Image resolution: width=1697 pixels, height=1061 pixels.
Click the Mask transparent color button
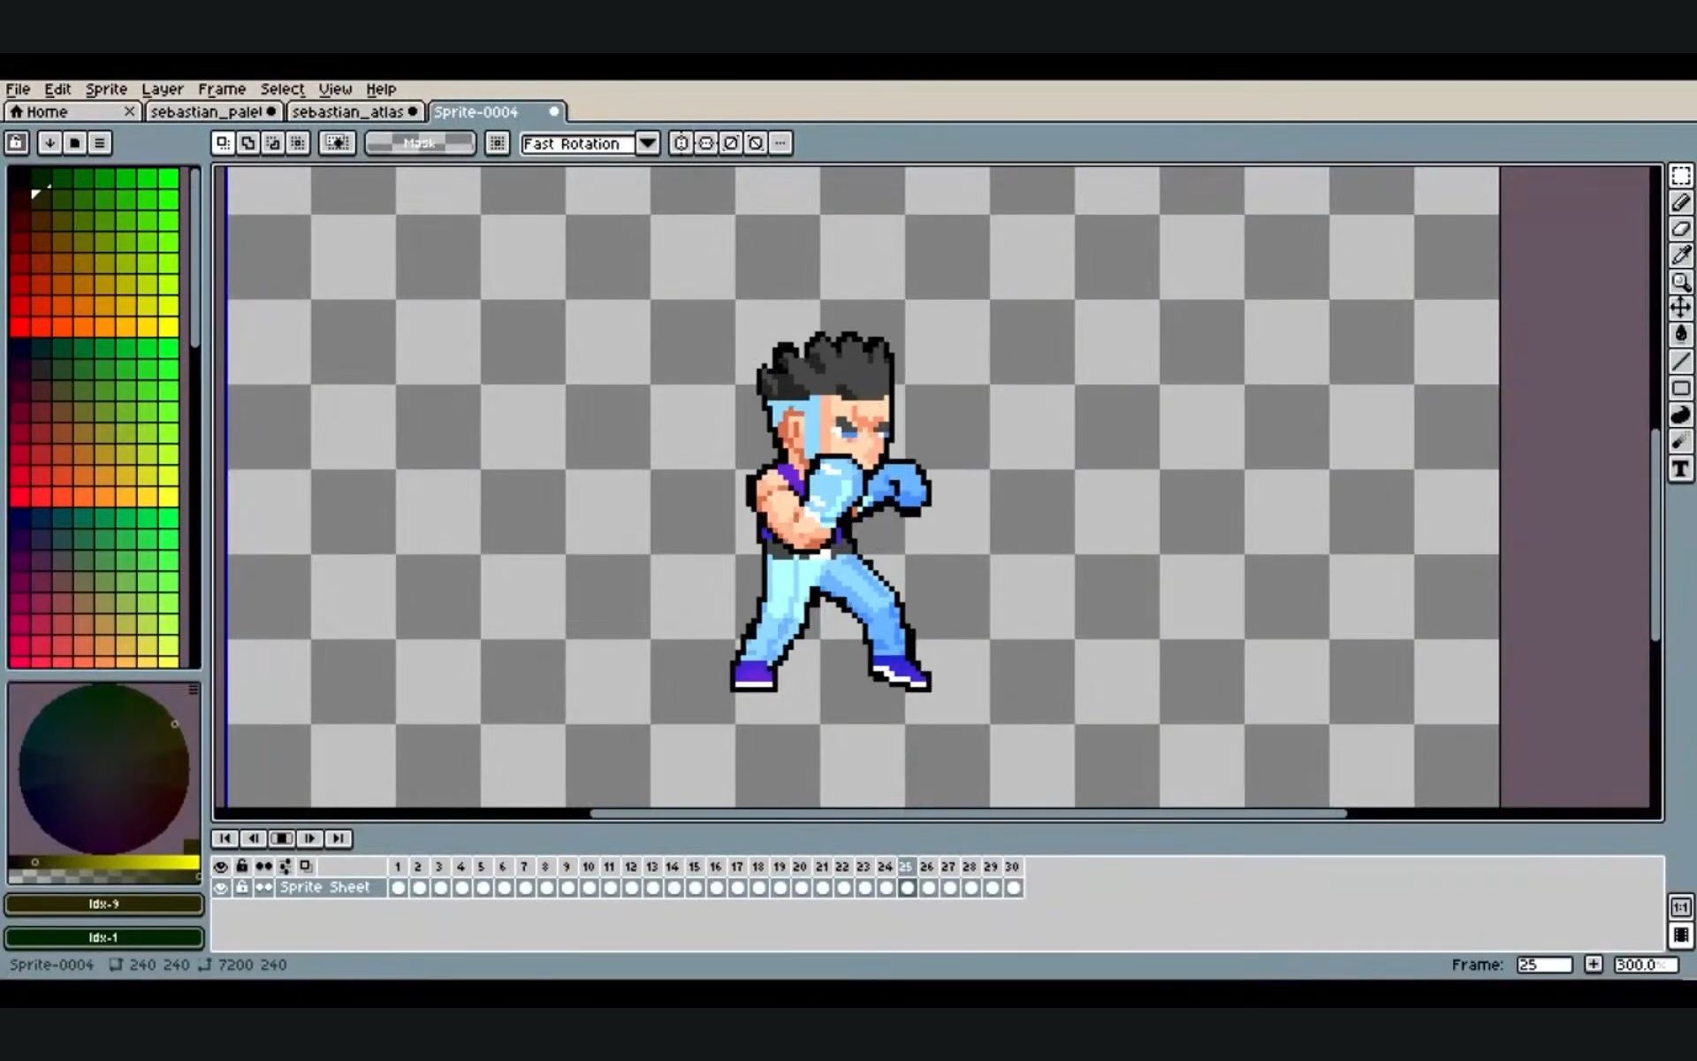pyautogui.click(x=420, y=143)
